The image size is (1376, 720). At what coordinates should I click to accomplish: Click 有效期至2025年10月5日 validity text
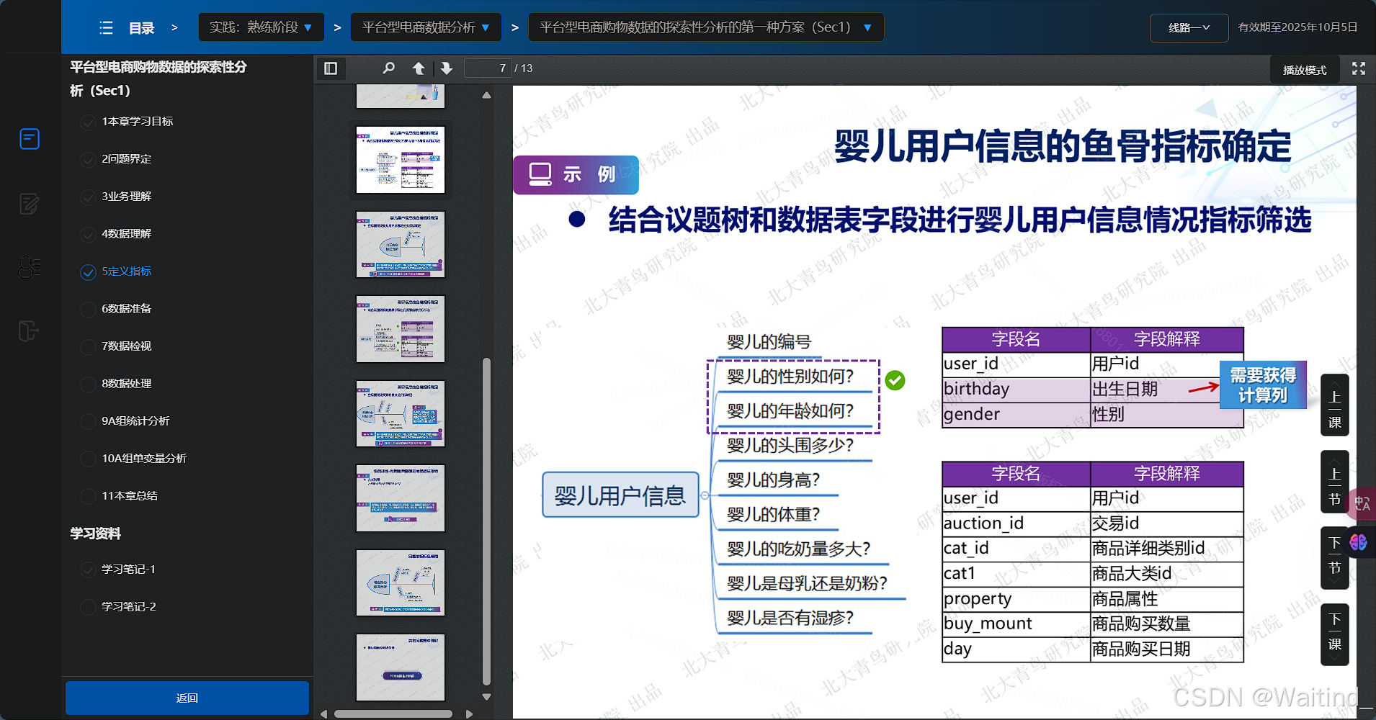click(1297, 27)
